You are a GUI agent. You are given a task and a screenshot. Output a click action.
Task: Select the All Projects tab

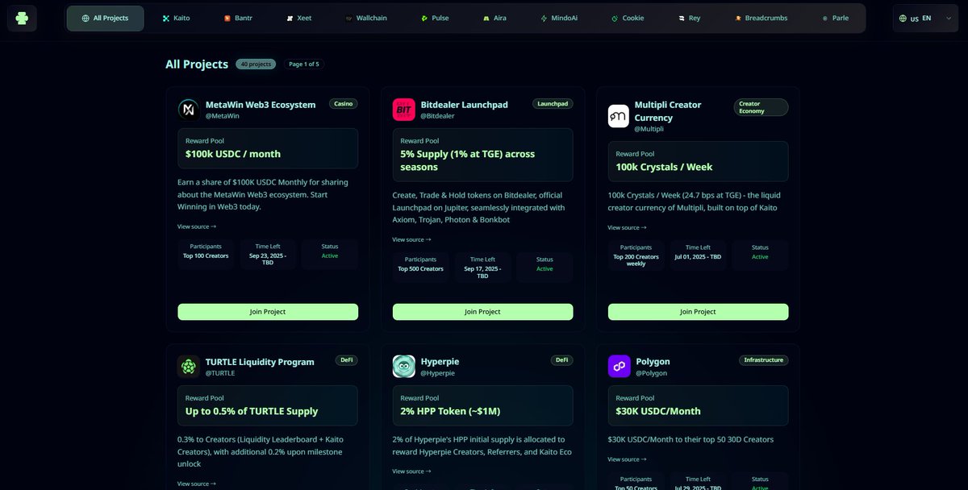[x=106, y=18]
